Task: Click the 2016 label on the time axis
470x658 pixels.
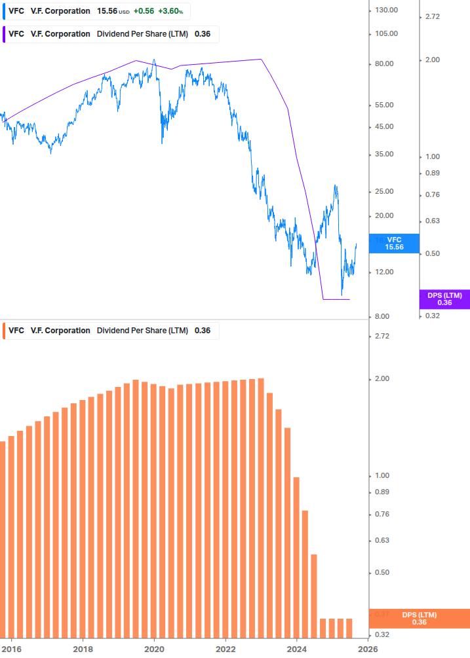Action: (x=11, y=649)
